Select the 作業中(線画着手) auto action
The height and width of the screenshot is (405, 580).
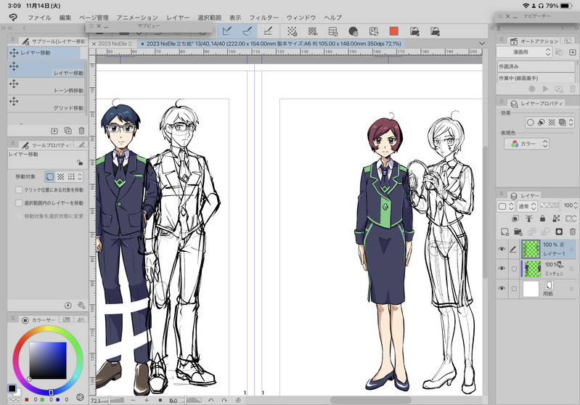[536, 78]
